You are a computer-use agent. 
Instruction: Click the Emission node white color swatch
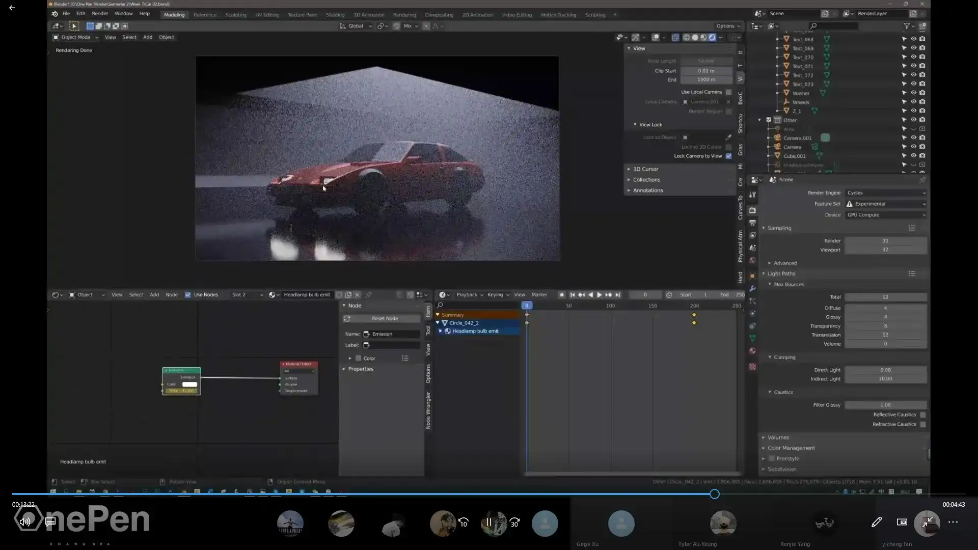[x=189, y=384]
